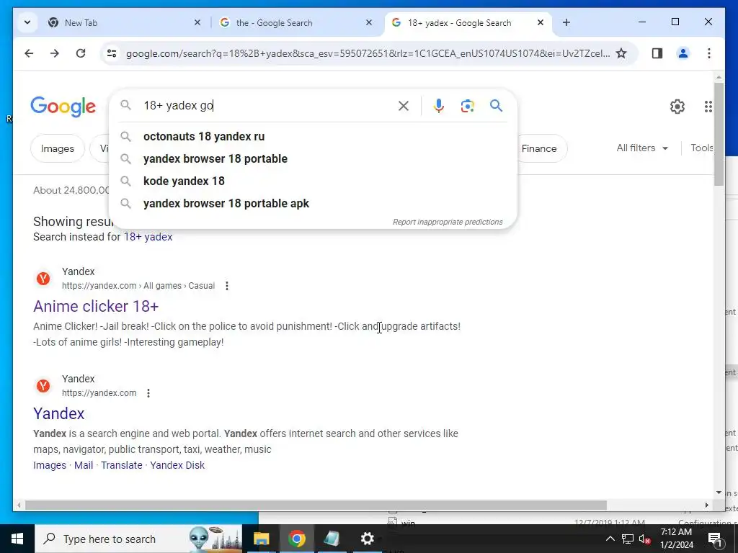Open the tab search dropdown arrow
The image size is (738, 553).
tap(27, 22)
